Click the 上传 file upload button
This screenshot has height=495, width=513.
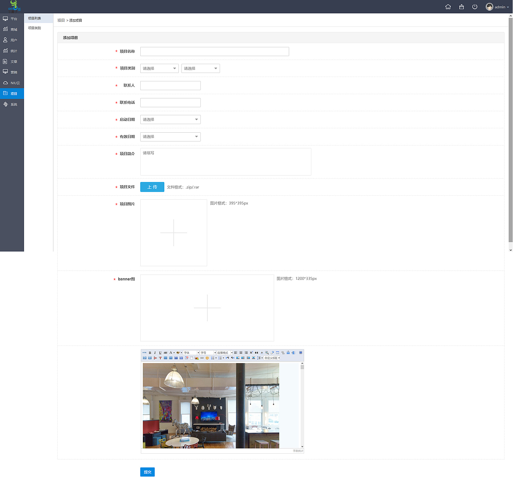point(152,187)
